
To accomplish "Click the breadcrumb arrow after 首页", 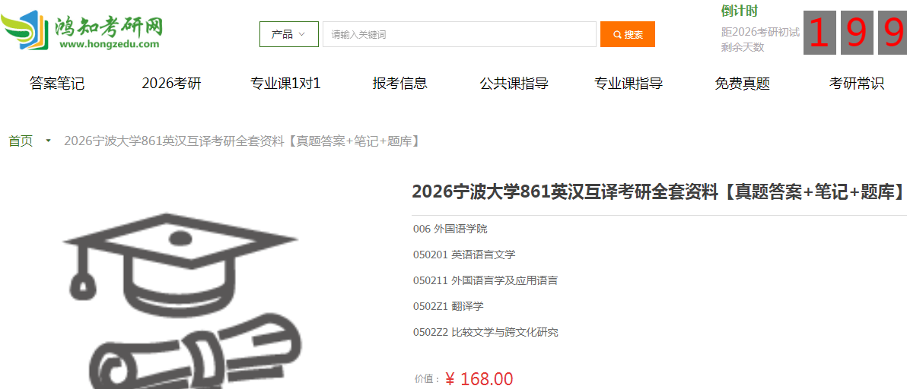I will tap(49, 141).
